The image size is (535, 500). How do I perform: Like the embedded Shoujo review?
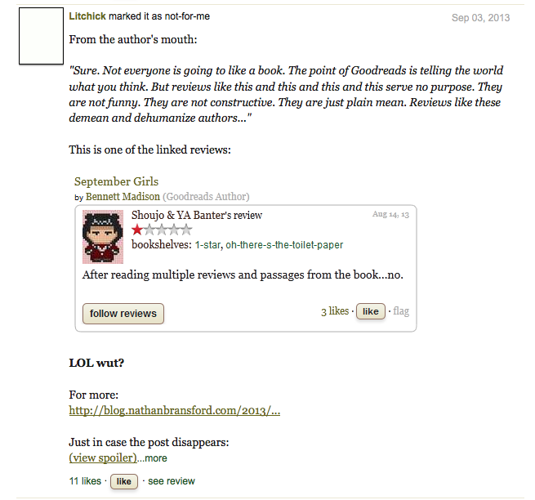click(371, 311)
